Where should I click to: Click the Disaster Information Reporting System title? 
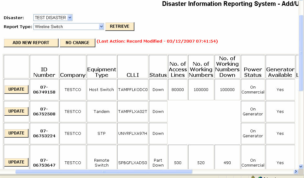pos(230,4)
